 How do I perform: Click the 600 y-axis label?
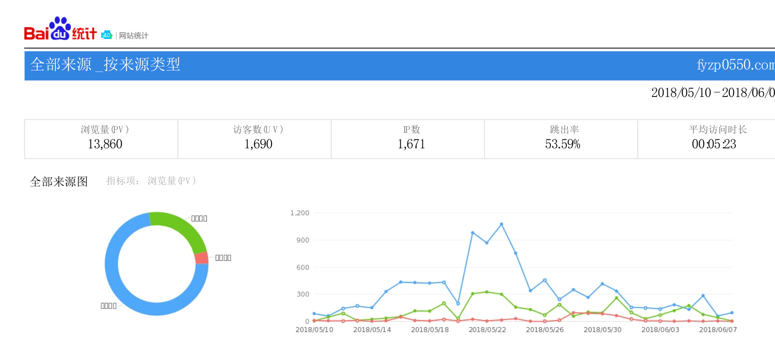coord(303,267)
